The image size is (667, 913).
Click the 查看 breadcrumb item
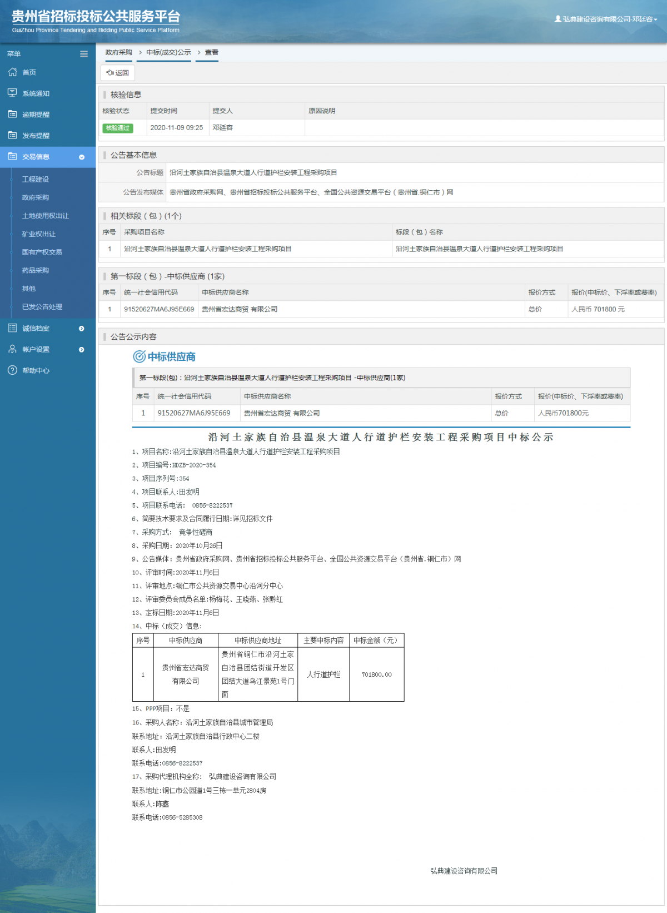pyautogui.click(x=211, y=52)
